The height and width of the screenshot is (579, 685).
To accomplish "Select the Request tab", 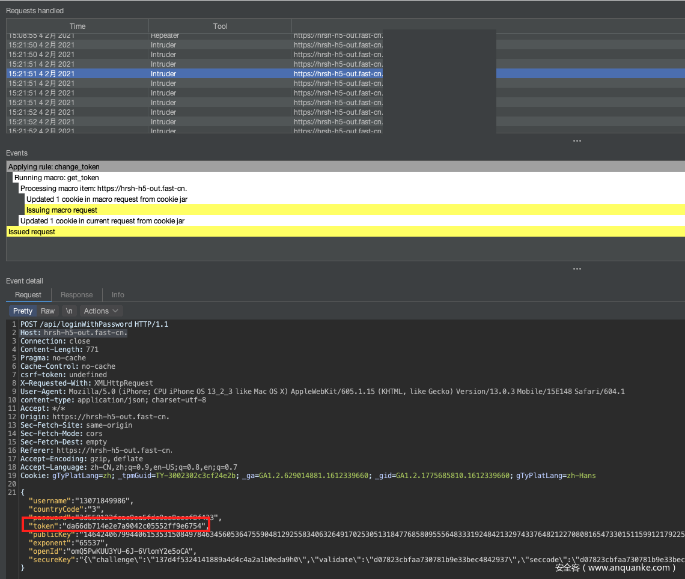I will [x=28, y=295].
